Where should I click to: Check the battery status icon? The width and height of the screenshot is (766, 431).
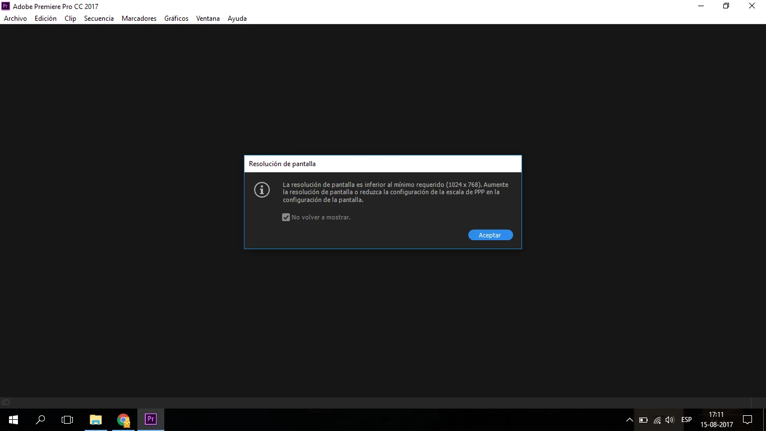pos(643,420)
